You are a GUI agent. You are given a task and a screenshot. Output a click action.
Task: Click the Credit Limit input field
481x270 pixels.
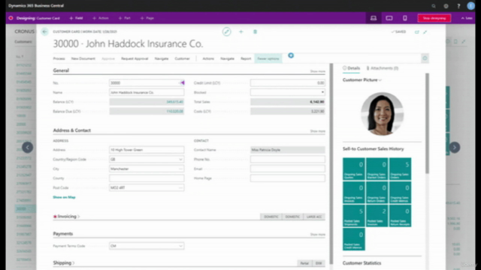point(287,82)
